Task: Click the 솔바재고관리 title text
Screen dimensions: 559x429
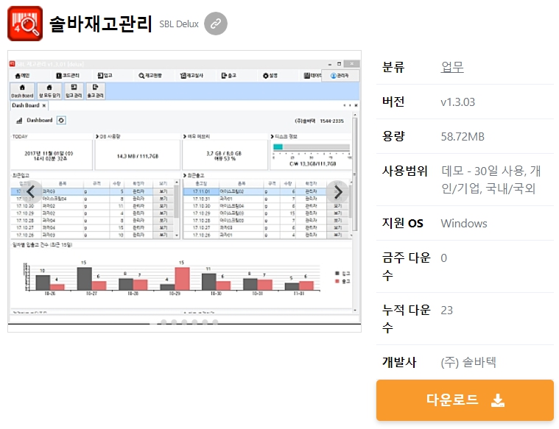Action: (x=101, y=24)
